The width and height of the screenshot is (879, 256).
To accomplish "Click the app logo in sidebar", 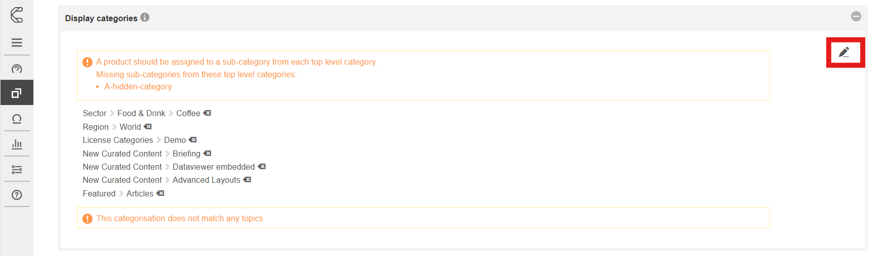I will (x=17, y=15).
